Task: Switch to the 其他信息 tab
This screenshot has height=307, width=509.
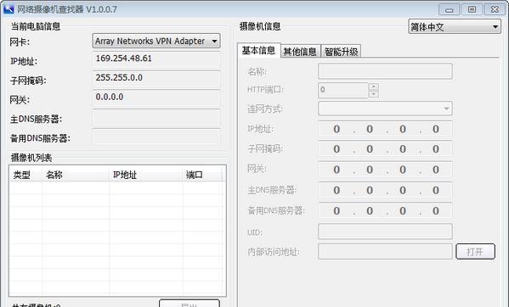Action: click(300, 52)
